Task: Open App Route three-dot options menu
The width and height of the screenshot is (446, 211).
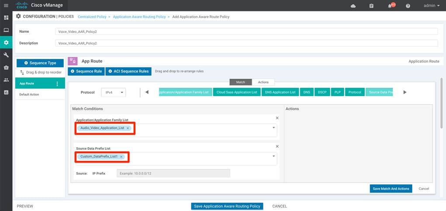Action: tap(57, 83)
